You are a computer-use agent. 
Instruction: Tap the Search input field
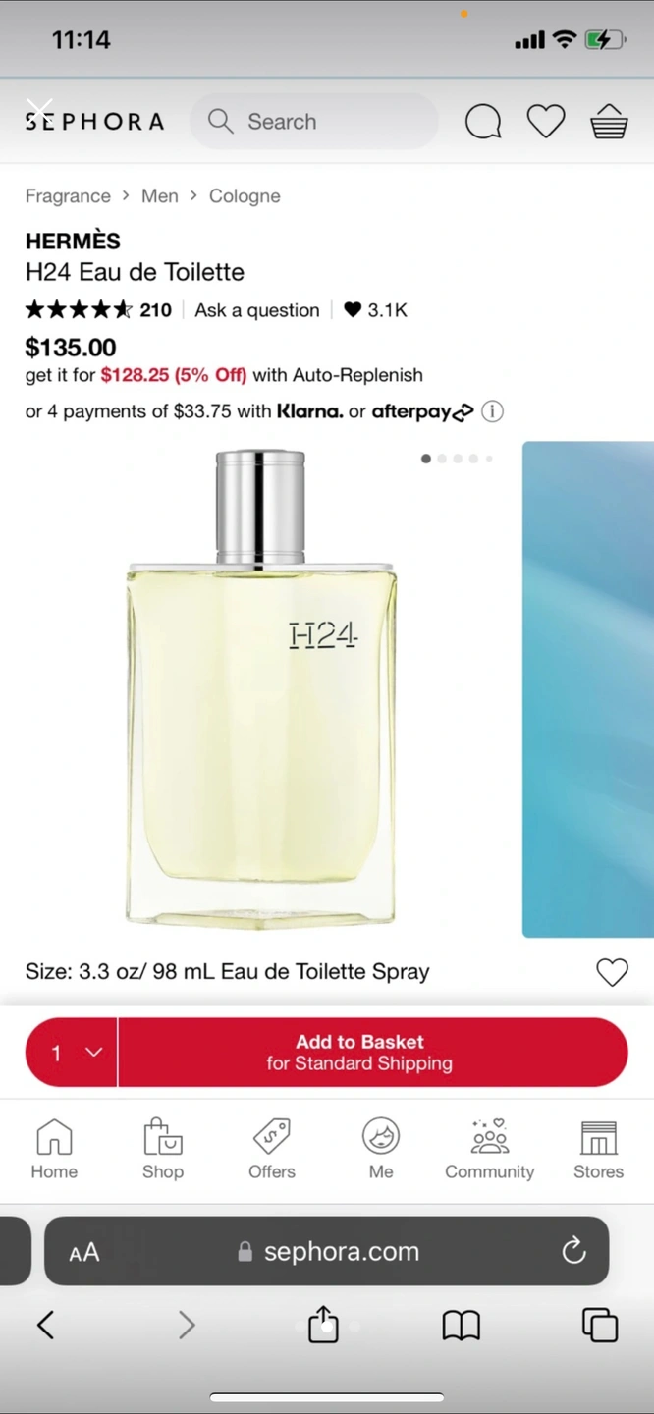(314, 122)
